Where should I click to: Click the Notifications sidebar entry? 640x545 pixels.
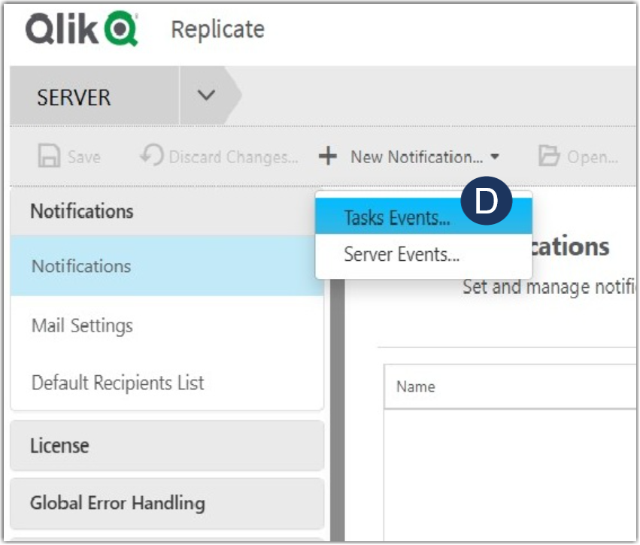80,266
